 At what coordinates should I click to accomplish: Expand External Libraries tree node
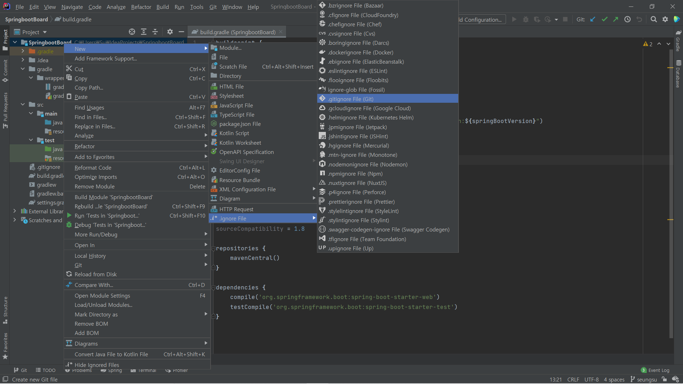(x=15, y=211)
